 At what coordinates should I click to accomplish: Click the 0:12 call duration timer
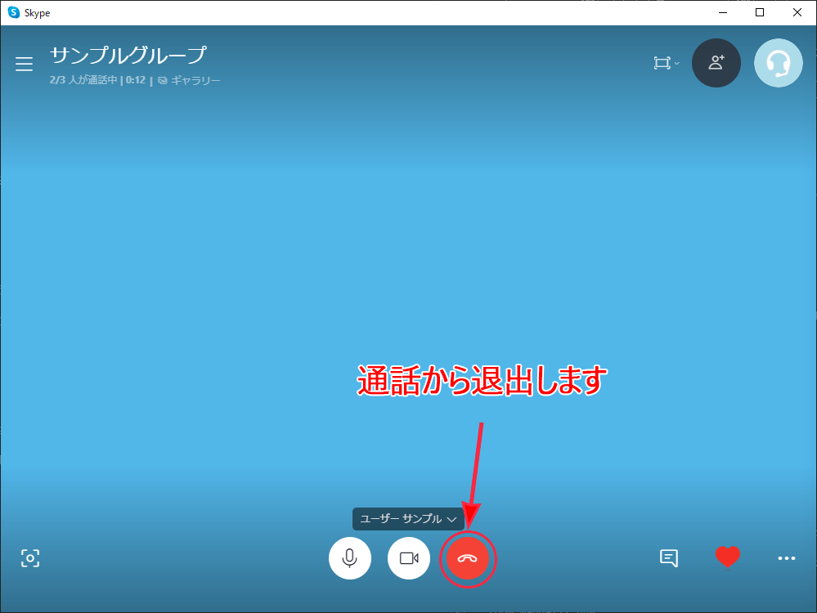[135, 81]
